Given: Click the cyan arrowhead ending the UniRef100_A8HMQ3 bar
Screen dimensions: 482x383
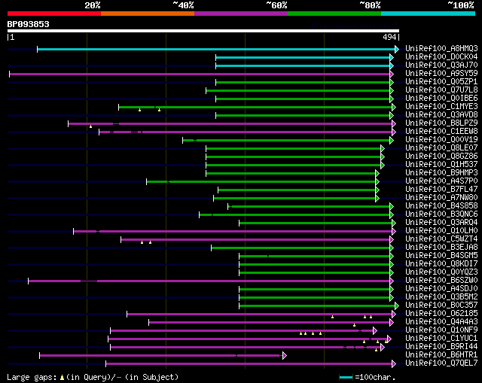Looking at the screenshot, I should coord(397,49).
